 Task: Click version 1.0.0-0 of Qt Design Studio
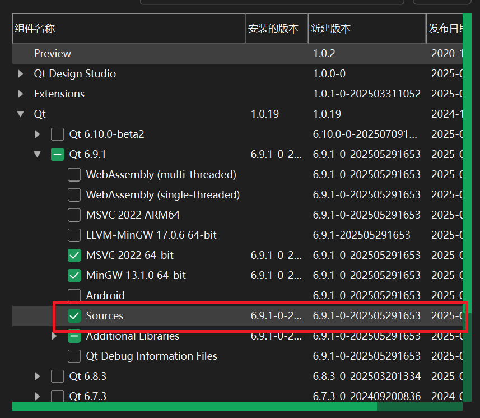(329, 74)
